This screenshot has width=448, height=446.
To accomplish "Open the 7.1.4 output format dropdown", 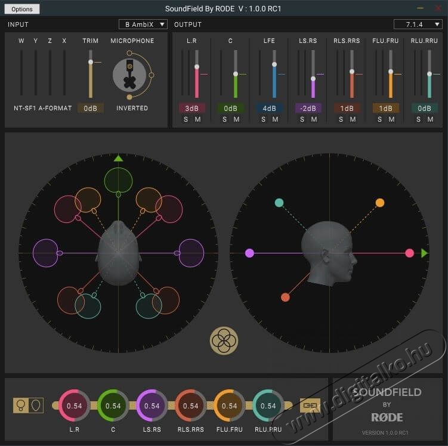I will [x=418, y=24].
